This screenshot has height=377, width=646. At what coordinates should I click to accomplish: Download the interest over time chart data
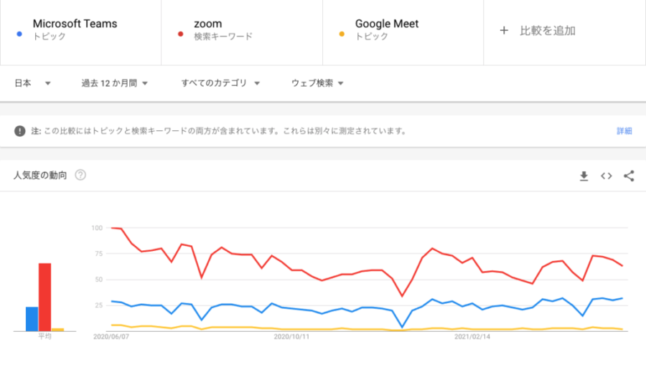tap(584, 176)
